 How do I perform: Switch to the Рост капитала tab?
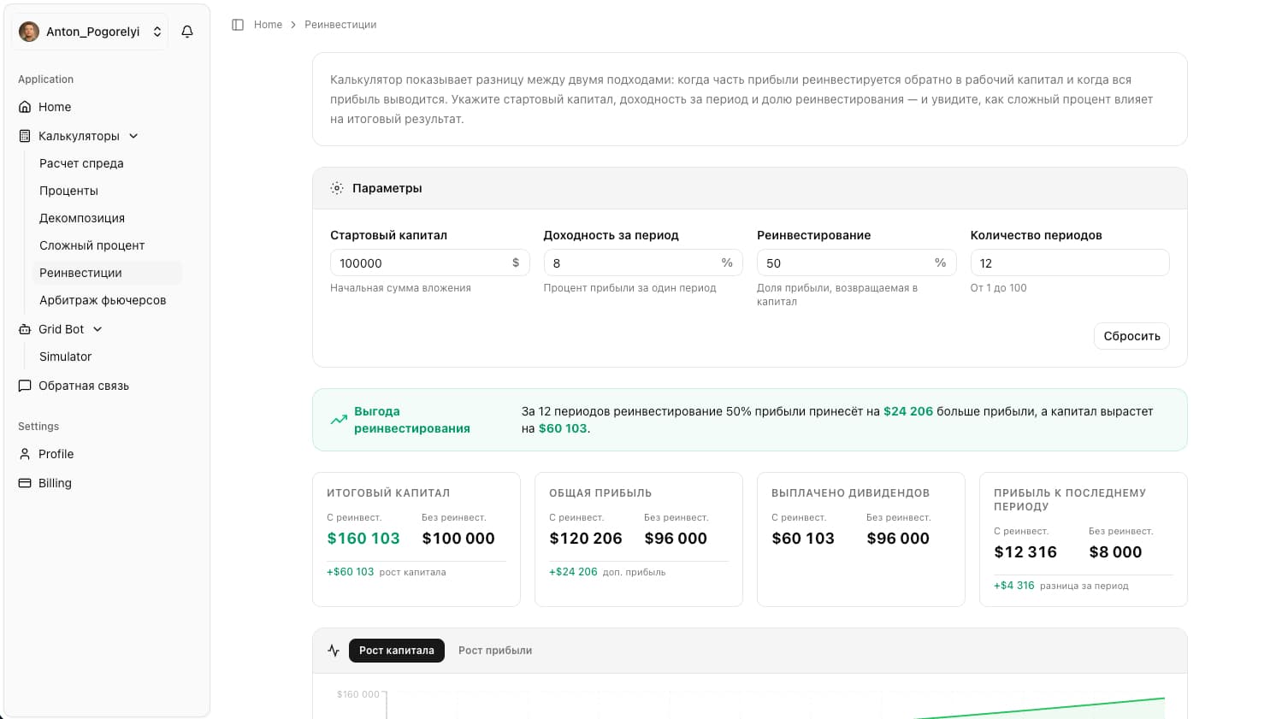(397, 651)
